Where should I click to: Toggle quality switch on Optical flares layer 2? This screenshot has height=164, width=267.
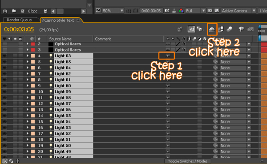[x=178, y=44]
